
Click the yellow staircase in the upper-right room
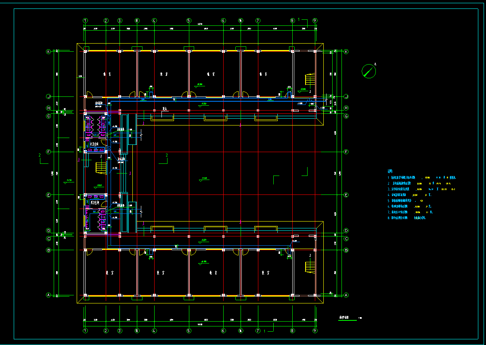(310, 81)
